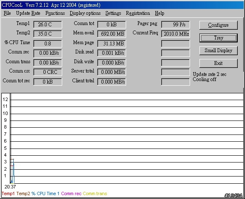245x199 pixels.
Task: Click the % CPU Time label
Action: (17, 42)
